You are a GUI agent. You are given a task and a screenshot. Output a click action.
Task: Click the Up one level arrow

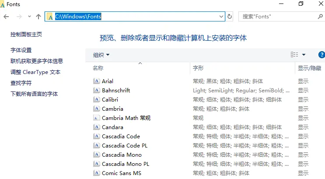tap(38, 17)
